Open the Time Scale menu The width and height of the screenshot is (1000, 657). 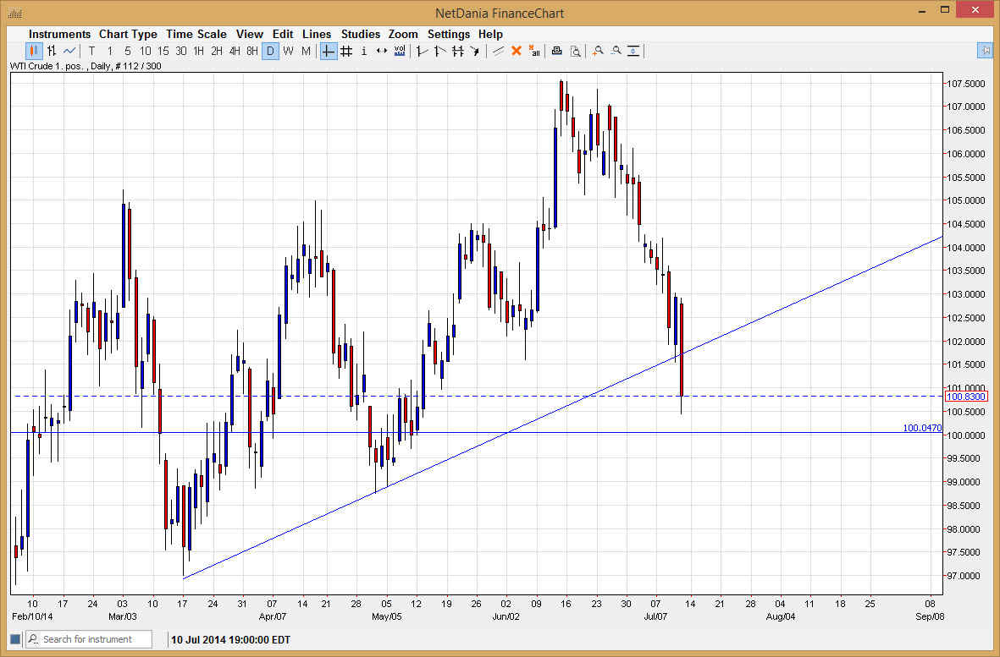point(196,34)
